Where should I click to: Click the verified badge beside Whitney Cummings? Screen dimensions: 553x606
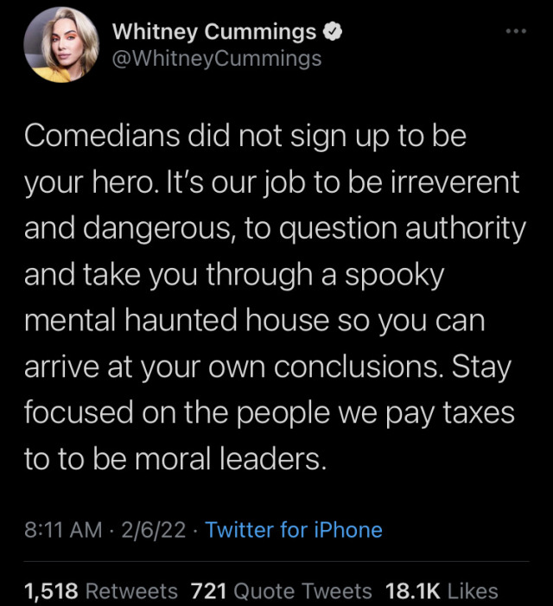tap(333, 33)
